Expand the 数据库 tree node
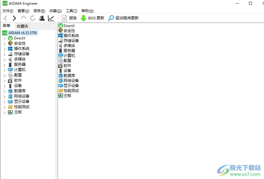This screenshot has width=264, height=179. click(x=4, y=91)
